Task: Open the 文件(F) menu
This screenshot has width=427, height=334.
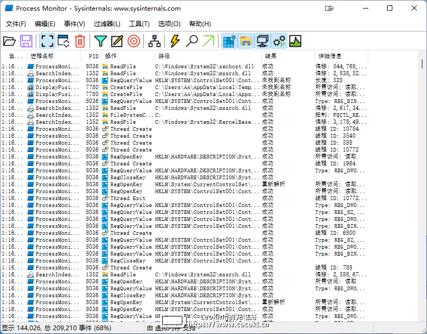Action: point(16,24)
